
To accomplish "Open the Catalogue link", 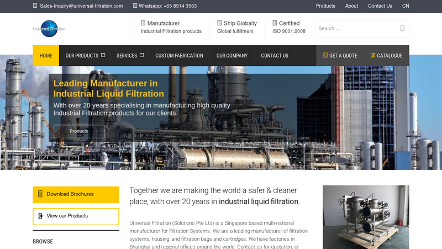I will click(386, 56).
